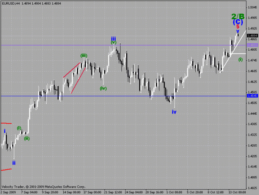The height and width of the screenshot is (195, 259).
Task: Click the 1.4925 price scale value
Action: 253,29
